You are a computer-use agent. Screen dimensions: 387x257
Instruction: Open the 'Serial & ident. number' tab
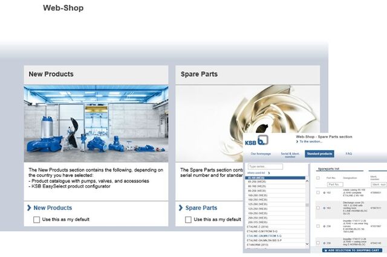click(290, 155)
